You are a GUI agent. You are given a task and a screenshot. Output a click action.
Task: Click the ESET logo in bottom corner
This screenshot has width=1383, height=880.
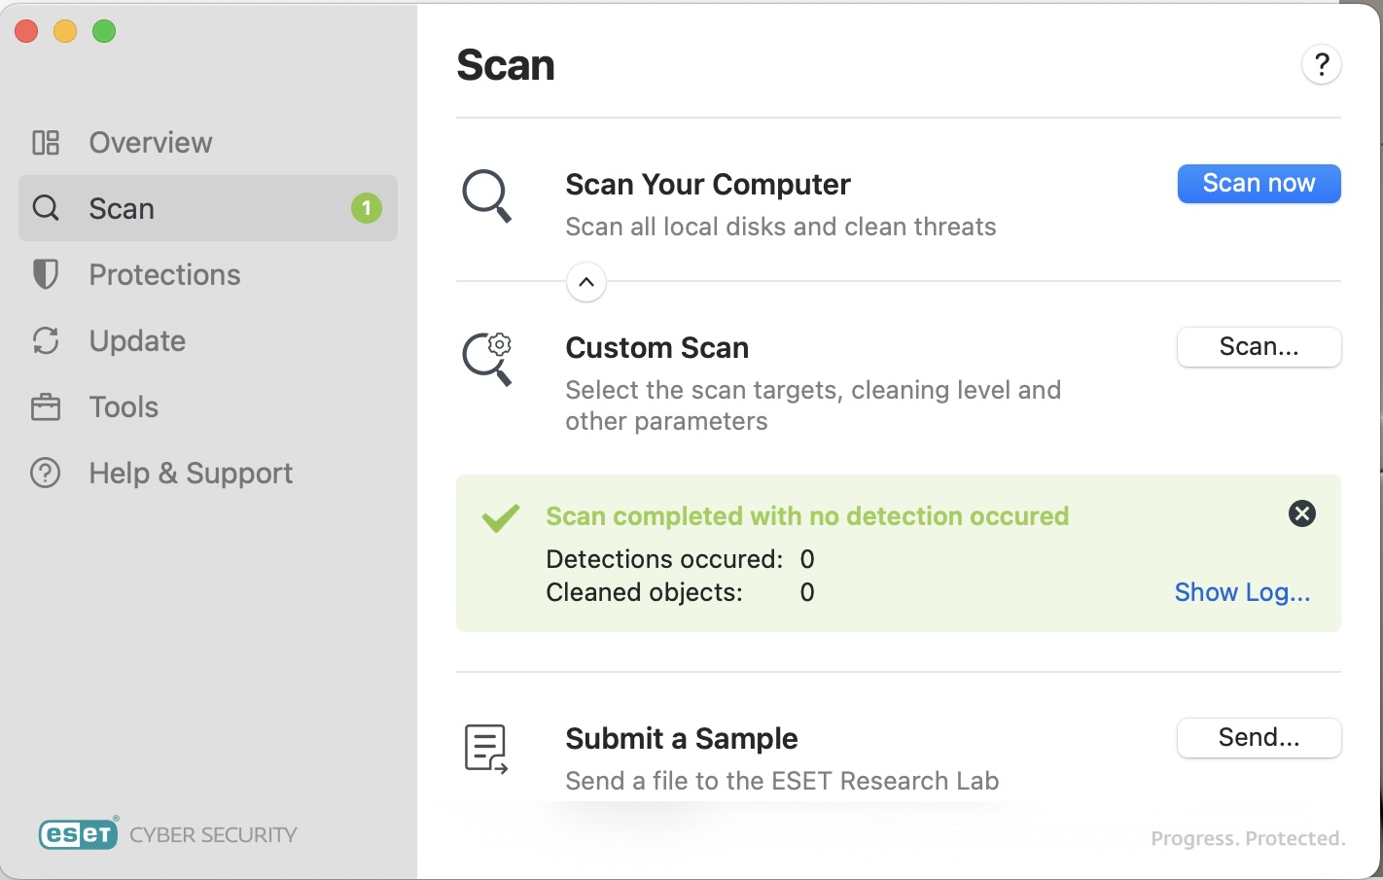point(78,833)
